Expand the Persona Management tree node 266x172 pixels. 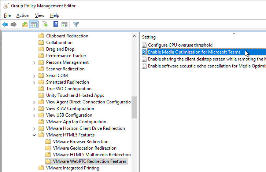[34, 62]
